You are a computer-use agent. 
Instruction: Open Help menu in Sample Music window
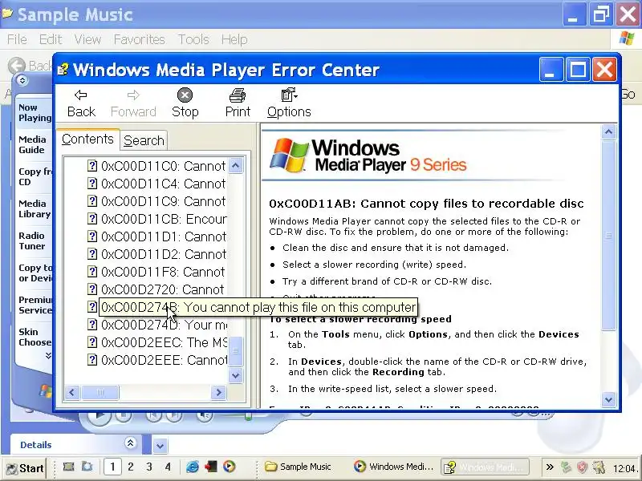234,39
